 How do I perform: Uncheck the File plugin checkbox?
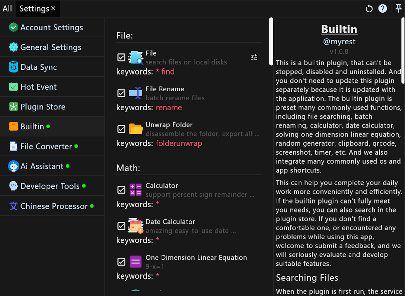121,57
